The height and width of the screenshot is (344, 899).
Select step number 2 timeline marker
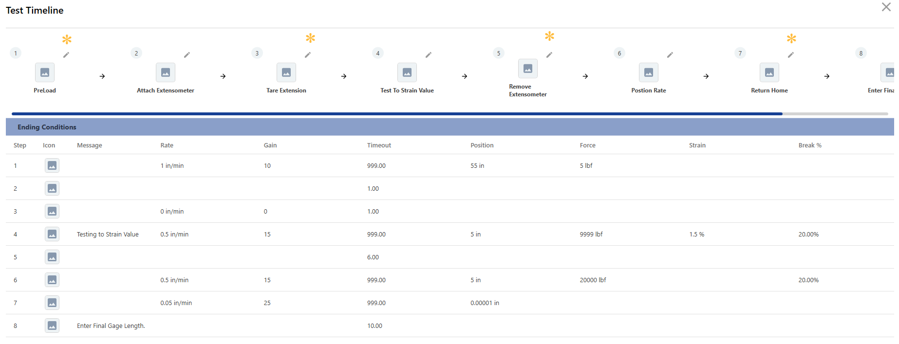tap(136, 53)
